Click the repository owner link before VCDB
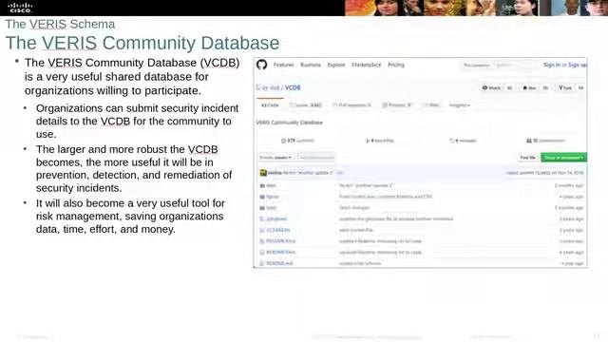 [x=271, y=87]
